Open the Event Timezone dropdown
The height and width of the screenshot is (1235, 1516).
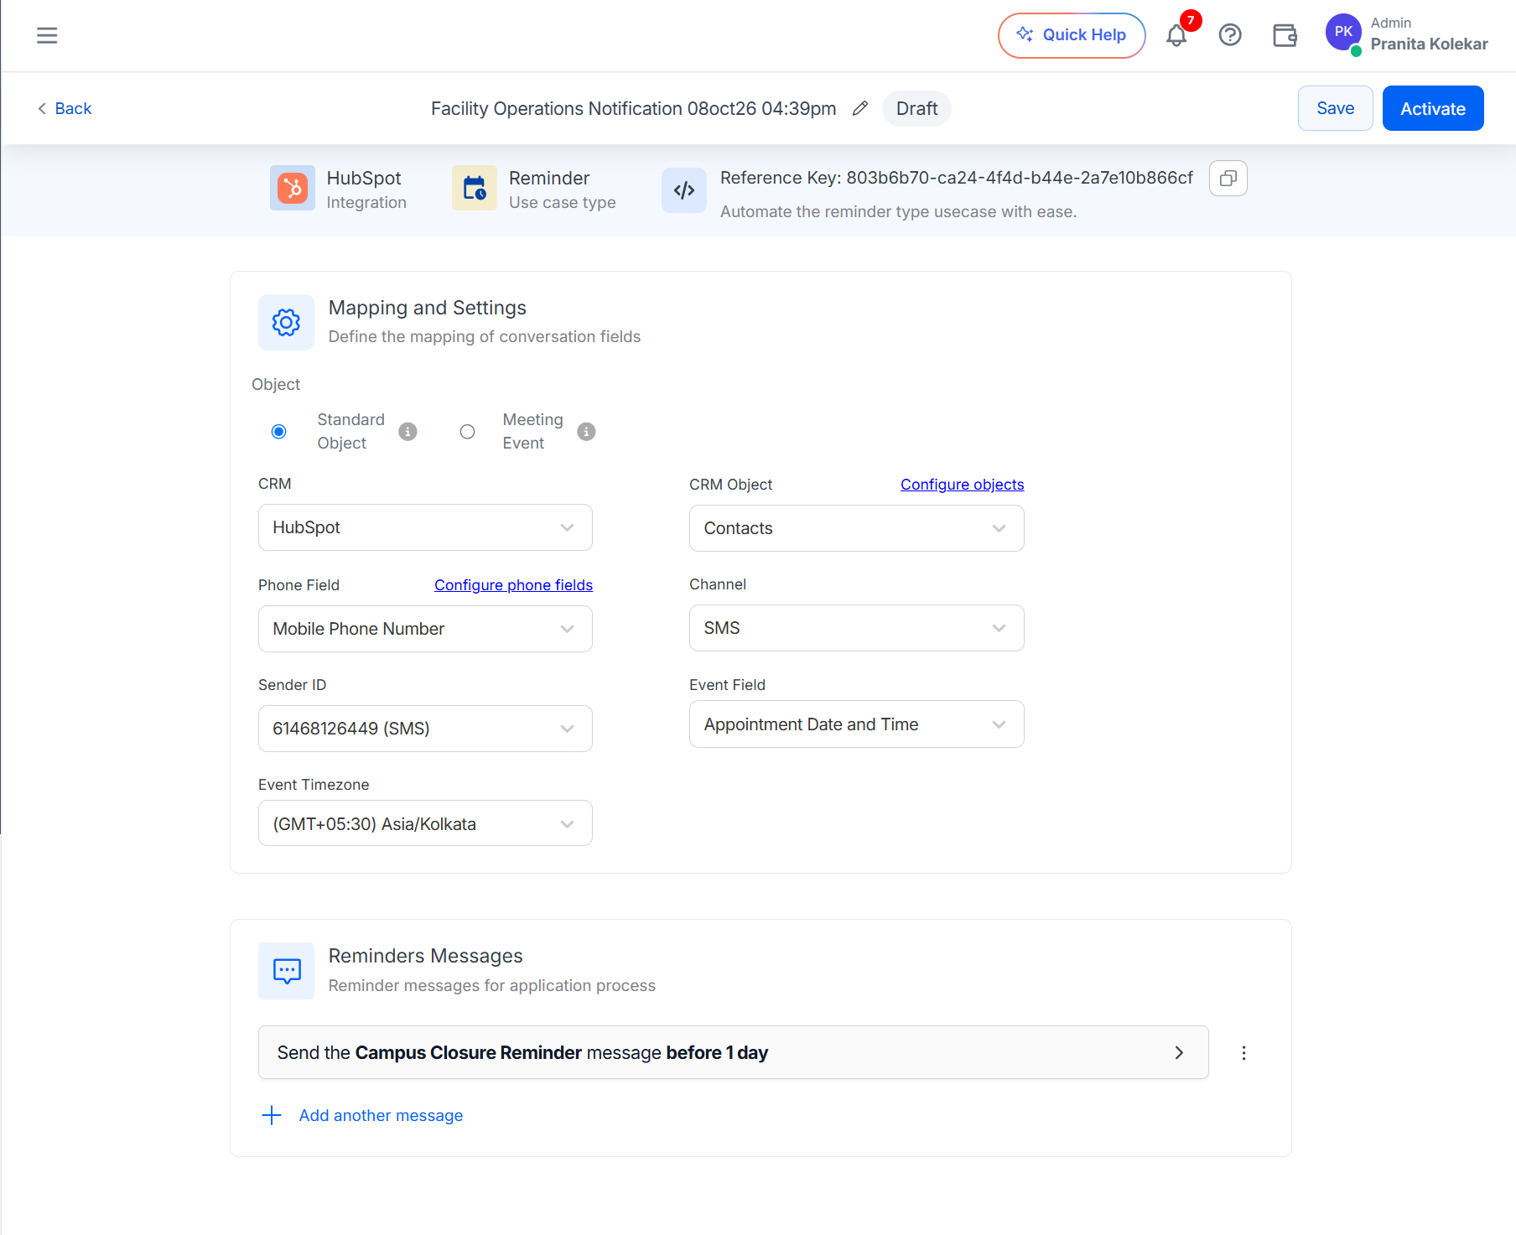[425, 823]
